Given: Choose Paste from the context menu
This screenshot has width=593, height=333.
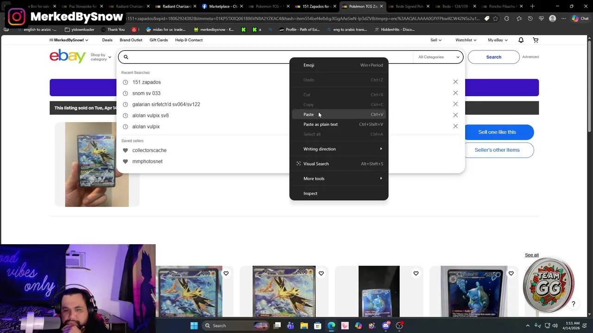Looking at the screenshot, I should (339, 114).
